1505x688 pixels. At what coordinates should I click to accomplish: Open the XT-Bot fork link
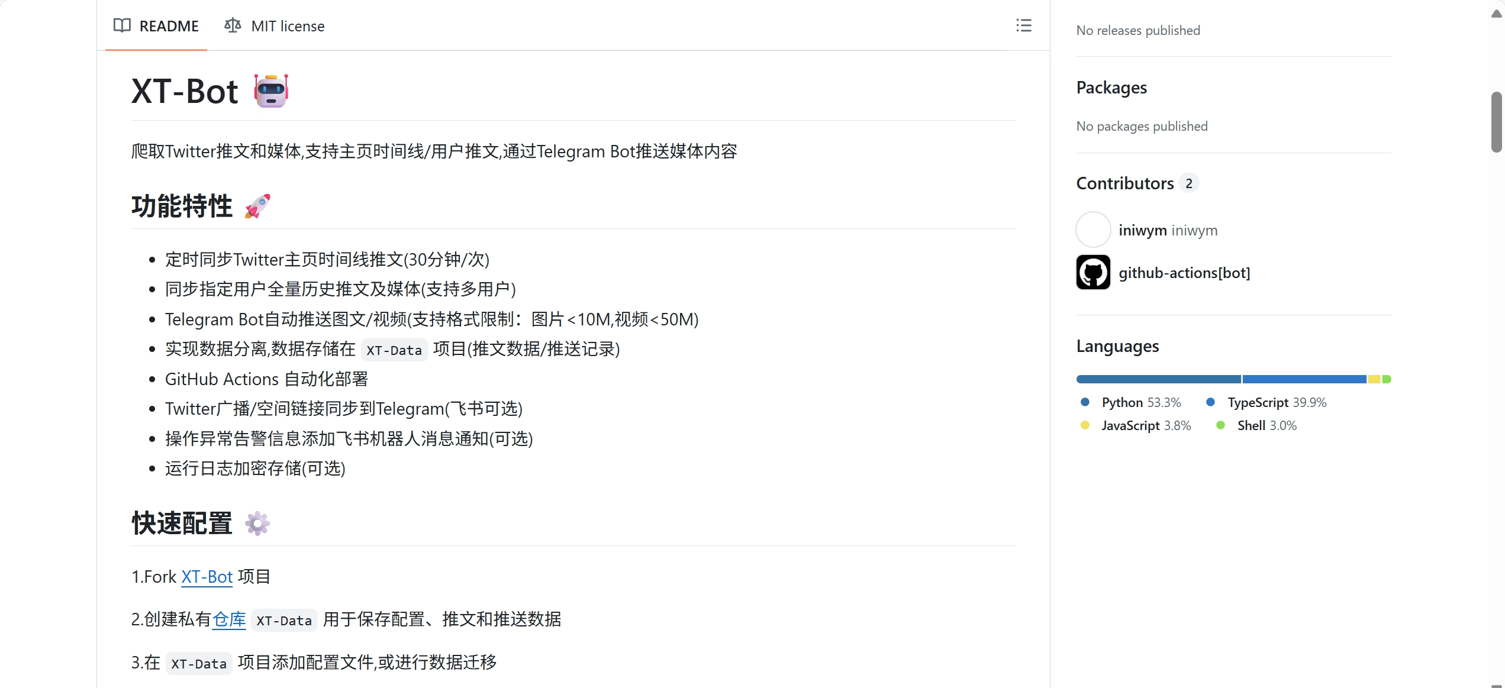pos(207,577)
